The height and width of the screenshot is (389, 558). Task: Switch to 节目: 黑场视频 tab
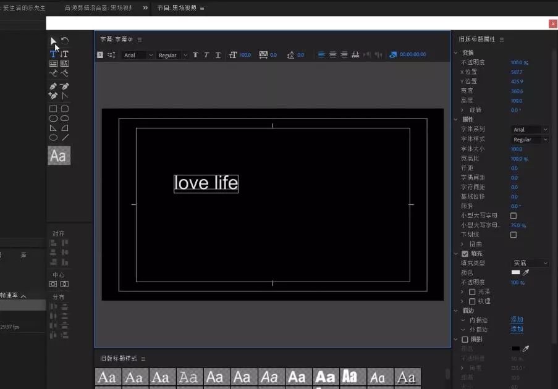tap(177, 8)
